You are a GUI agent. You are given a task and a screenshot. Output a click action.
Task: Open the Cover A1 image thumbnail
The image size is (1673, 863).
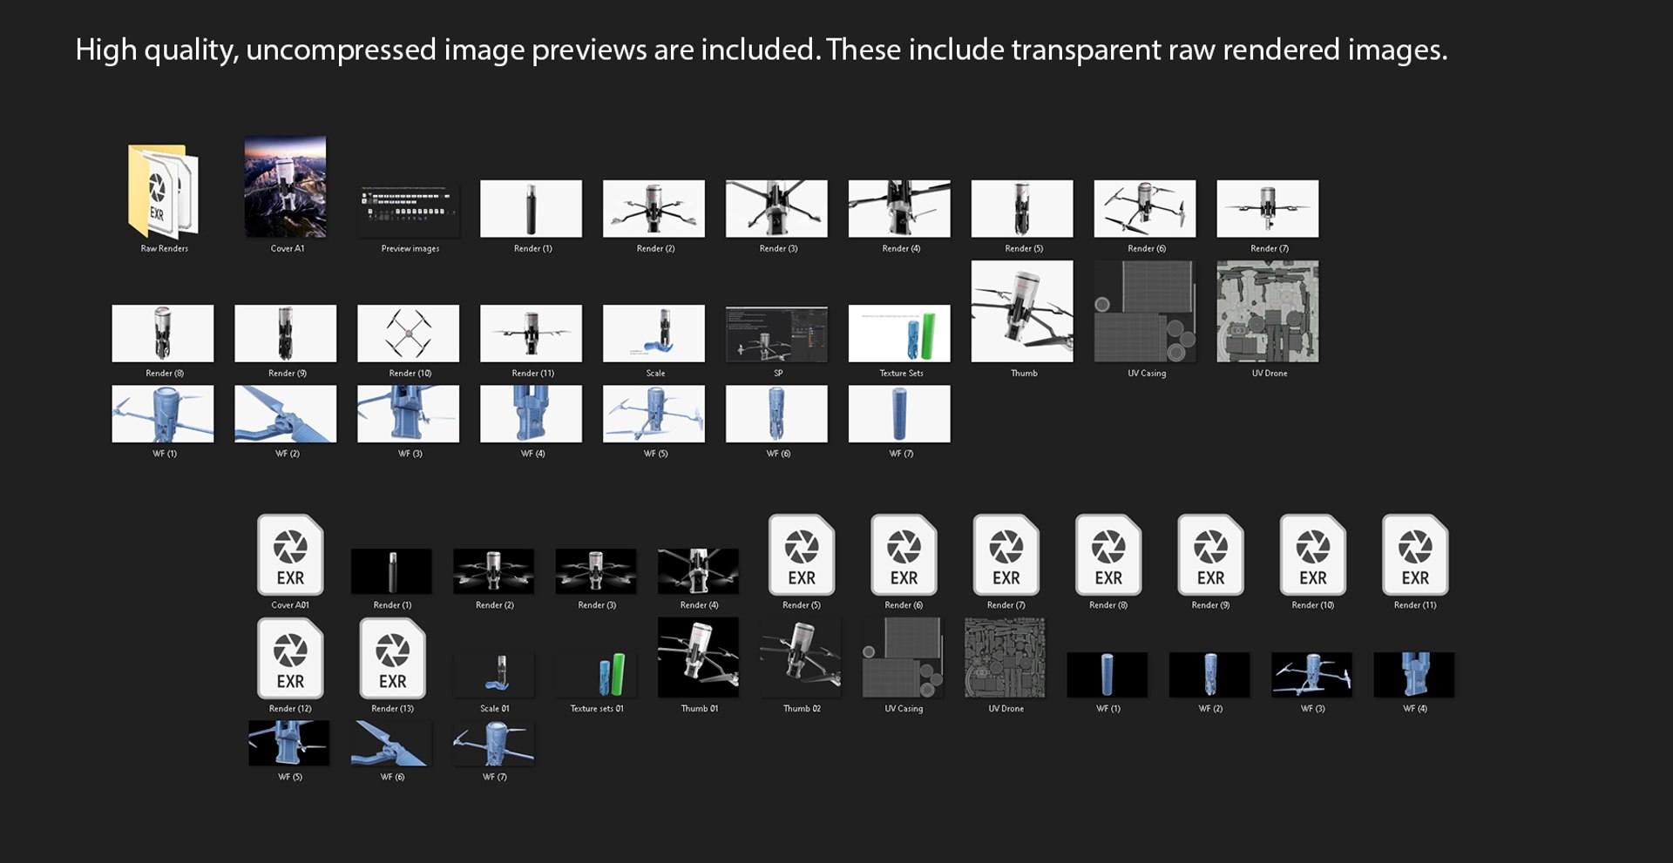coord(286,186)
